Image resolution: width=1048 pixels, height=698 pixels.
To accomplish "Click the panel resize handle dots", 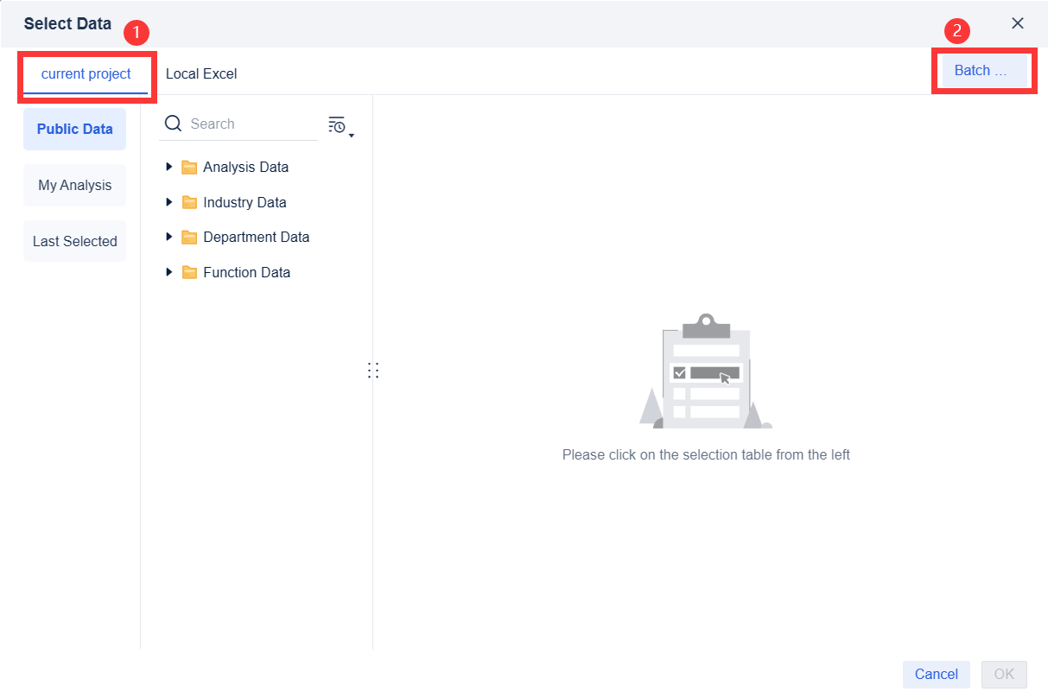I will pos(373,370).
